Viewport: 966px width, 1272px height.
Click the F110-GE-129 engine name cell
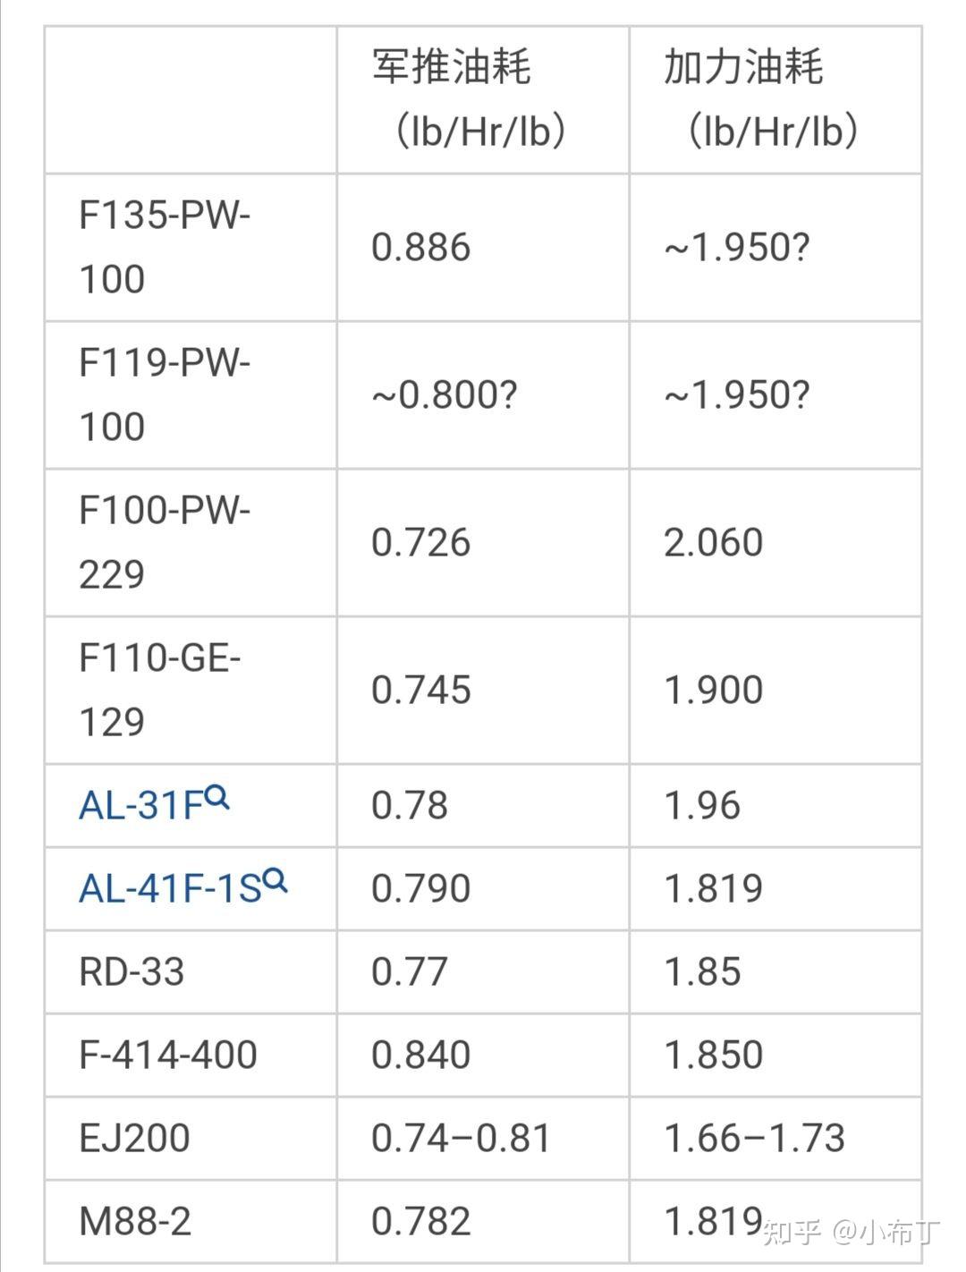point(159,691)
